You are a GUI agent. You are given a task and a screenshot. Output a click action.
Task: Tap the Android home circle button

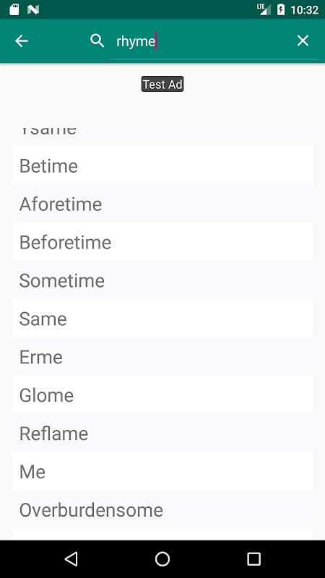[162, 558]
